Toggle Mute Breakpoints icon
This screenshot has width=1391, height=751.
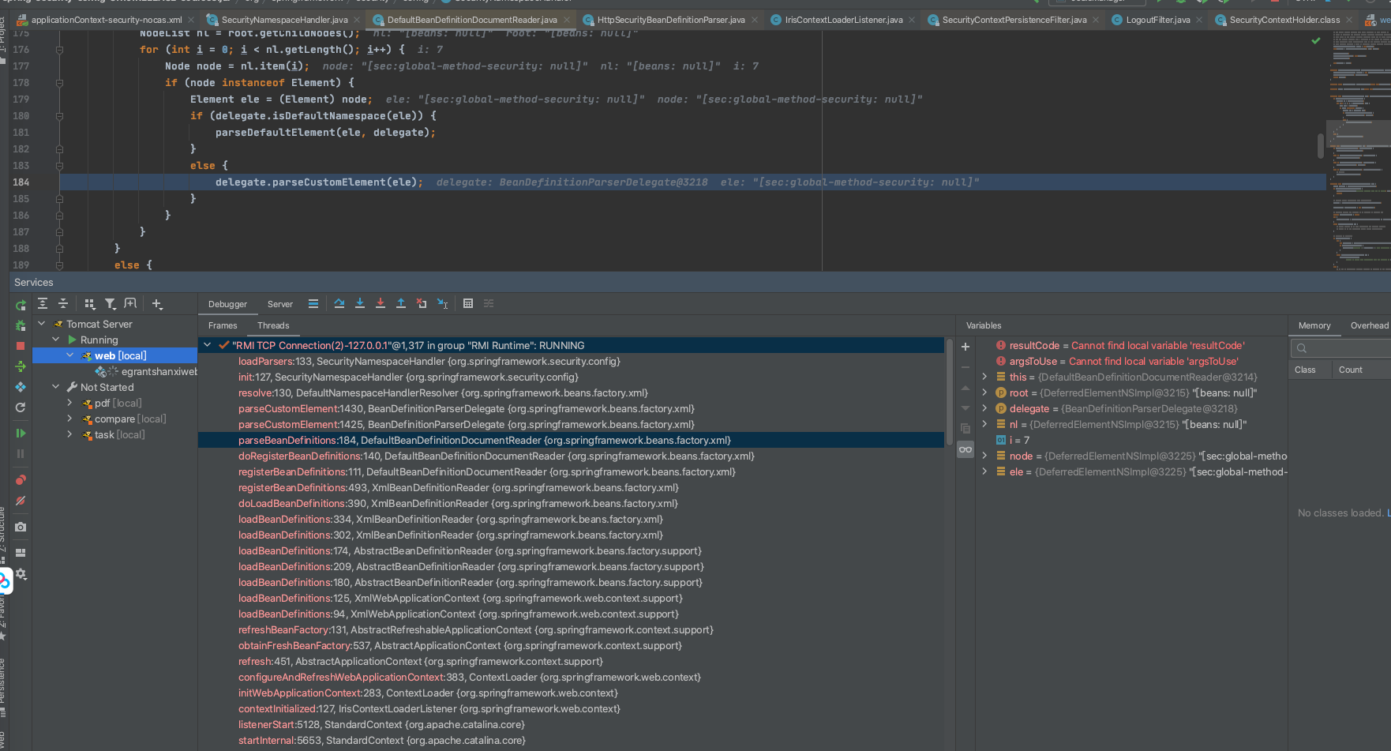point(21,501)
